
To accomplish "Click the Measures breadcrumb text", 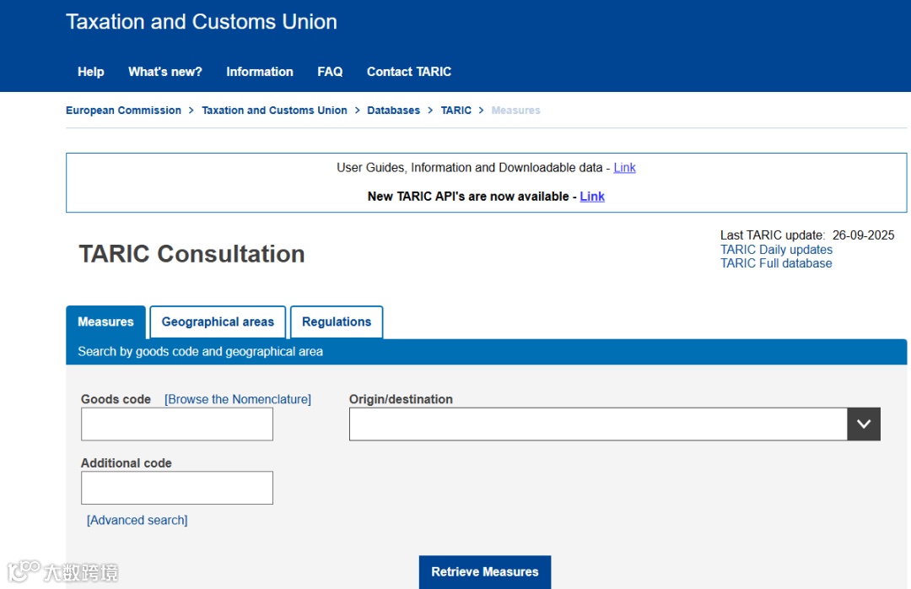I will (x=516, y=111).
